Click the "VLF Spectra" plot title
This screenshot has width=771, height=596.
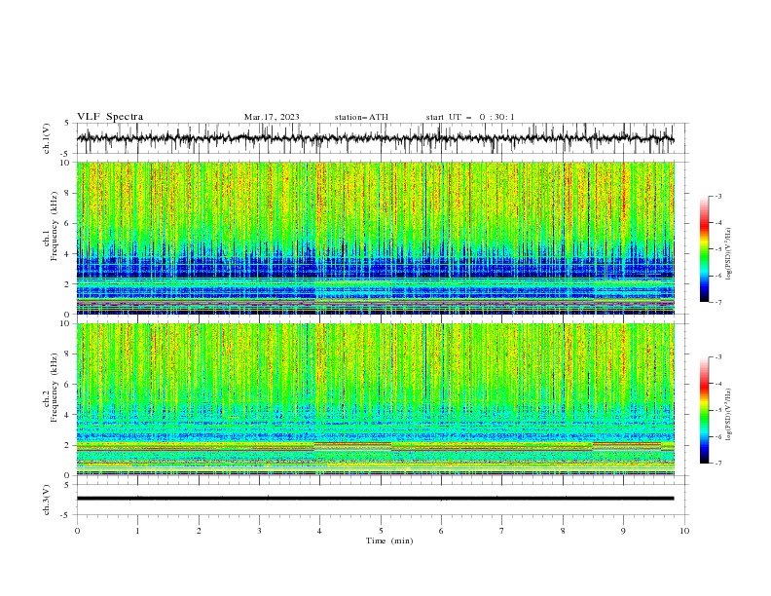click(110, 117)
